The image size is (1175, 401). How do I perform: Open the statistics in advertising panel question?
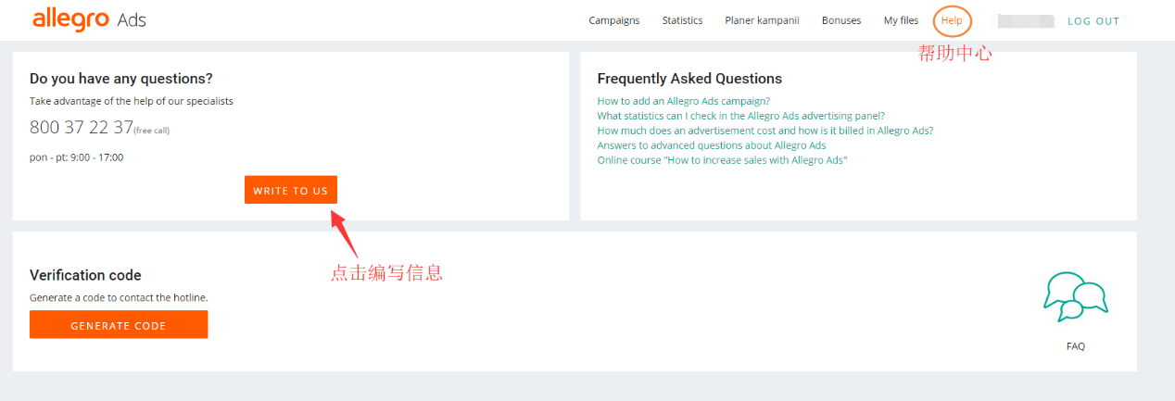pyautogui.click(x=741, y=117)
